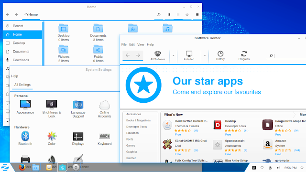This screenshot has height=172, width=306.
Task: Select Recent in the file manager sidebar
Action: click(22, 26)
